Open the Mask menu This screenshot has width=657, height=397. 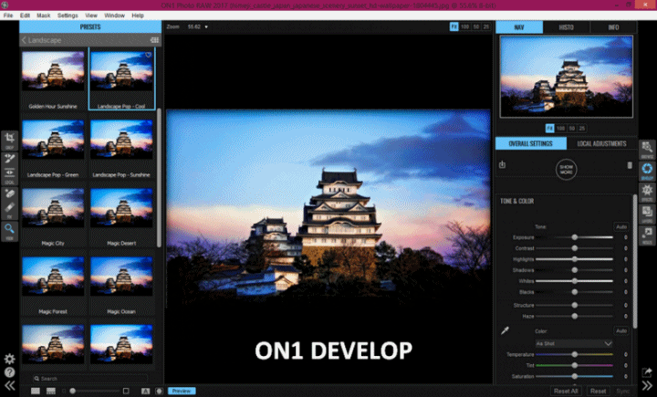44,16
